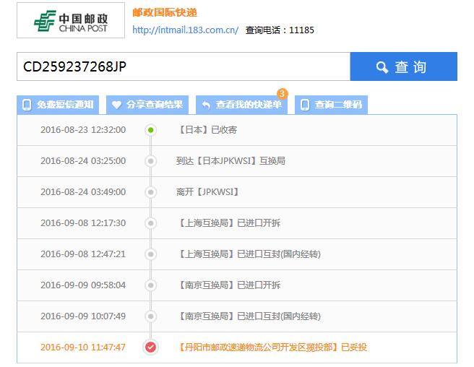
Task: Select the text 【上海互换局】已进口开拆
Action: click(228, 223)
